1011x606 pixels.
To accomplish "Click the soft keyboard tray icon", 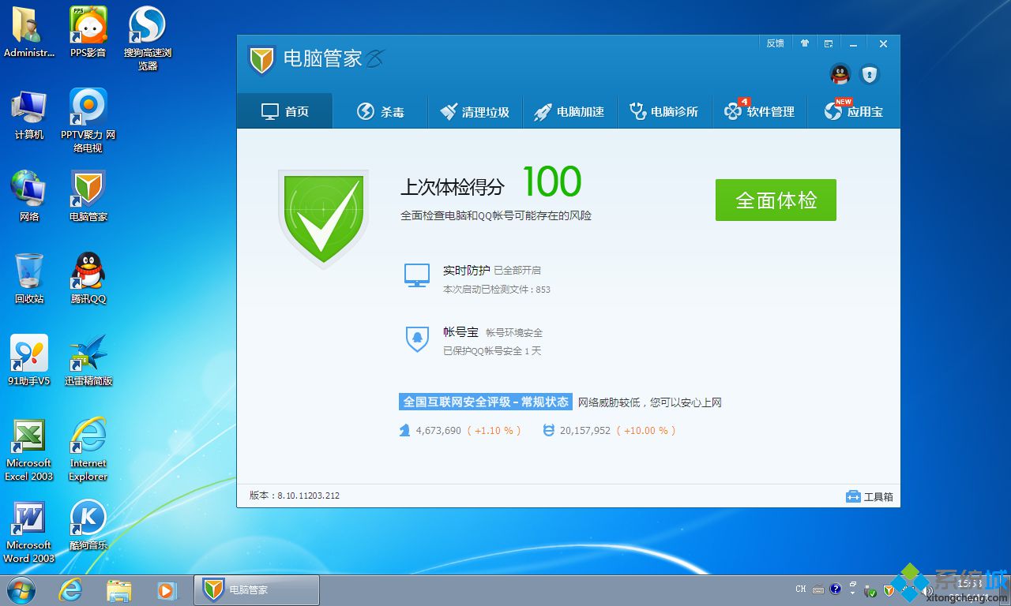I will (818, 589).
